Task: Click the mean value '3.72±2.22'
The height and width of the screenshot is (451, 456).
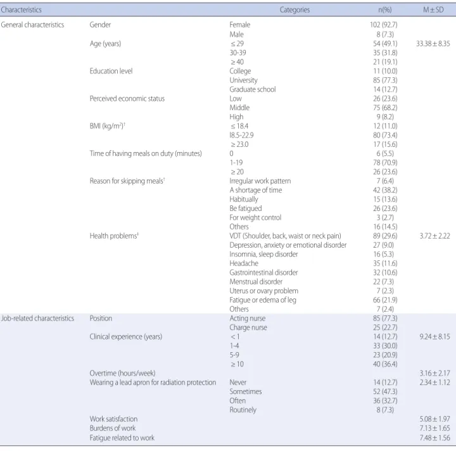Action: click(434, 236)
